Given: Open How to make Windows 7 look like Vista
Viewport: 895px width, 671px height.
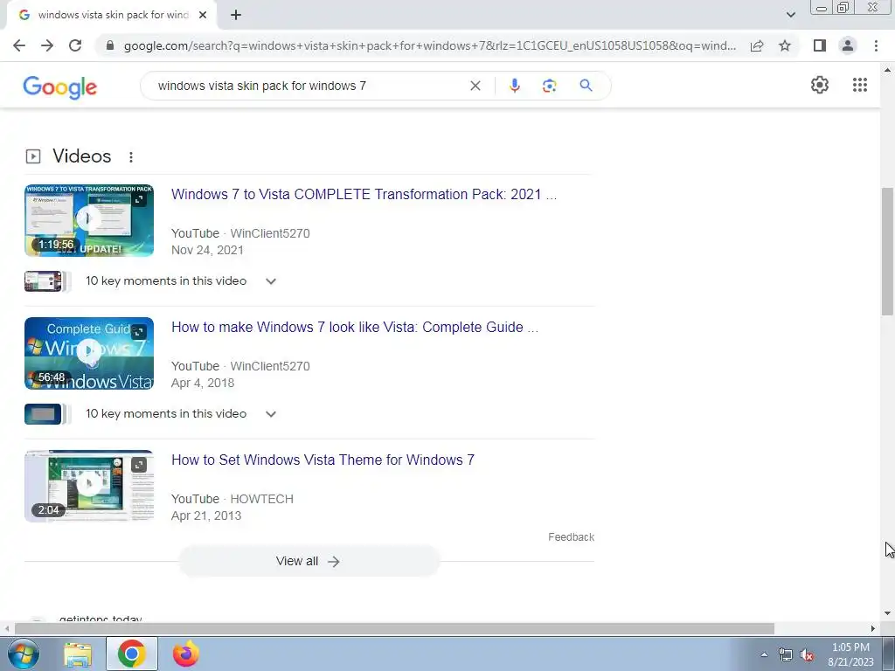Looking at the screenshot, I should (355, 328).
